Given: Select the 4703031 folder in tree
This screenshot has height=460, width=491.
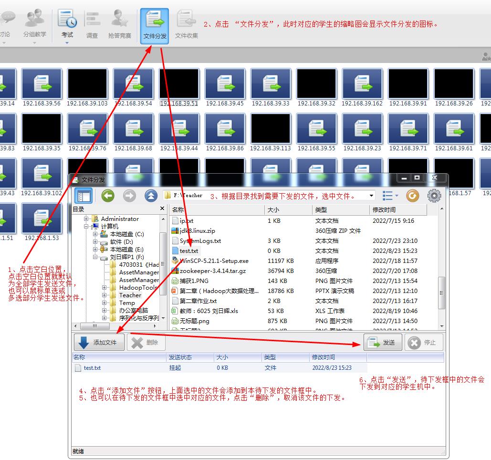Looking at the screenshot, I should 139,265.
